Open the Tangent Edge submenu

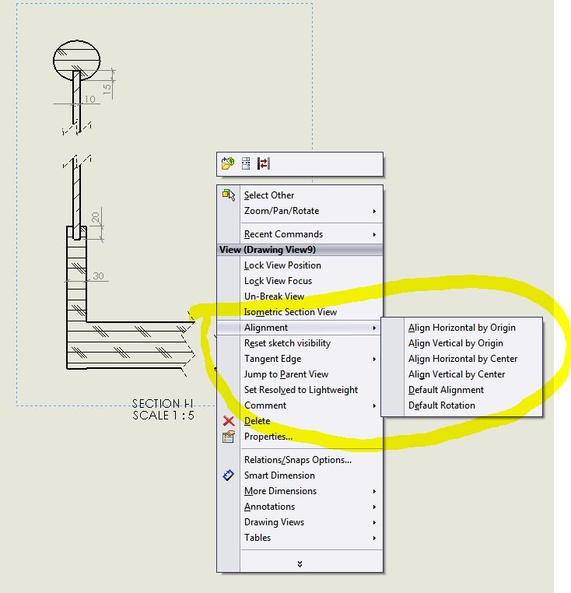[300, 359]
